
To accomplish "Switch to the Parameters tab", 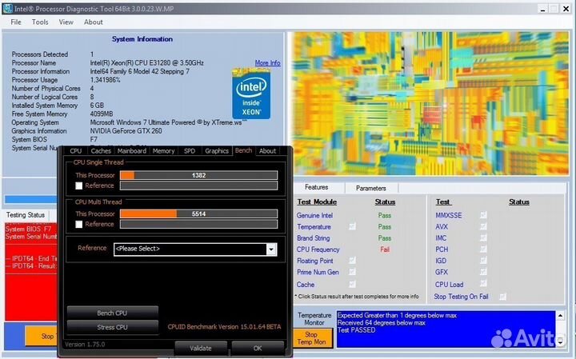I will point(371,188).
